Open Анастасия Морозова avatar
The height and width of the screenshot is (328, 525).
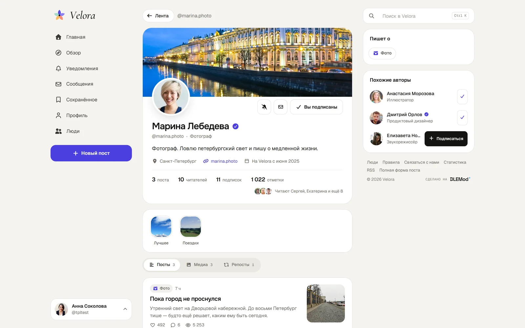pos(376,97)
